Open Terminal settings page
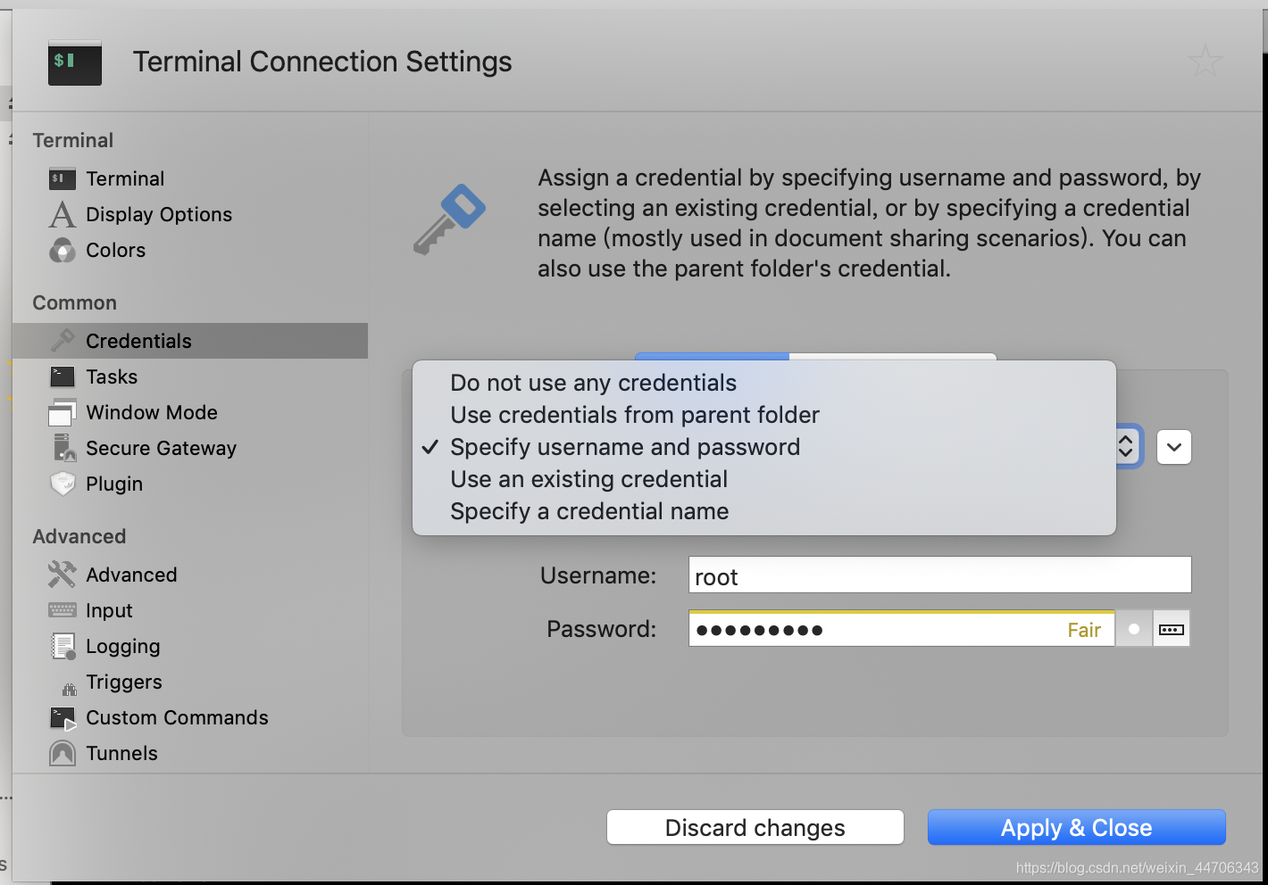 click(190, 179)
